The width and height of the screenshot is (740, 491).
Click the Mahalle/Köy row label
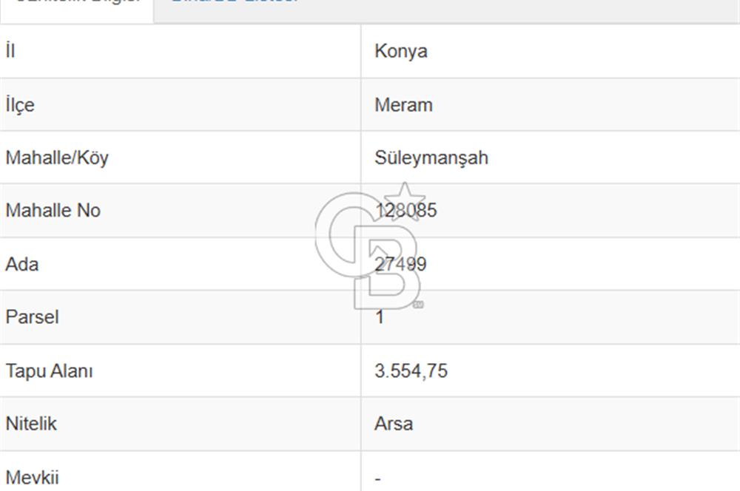57,158
